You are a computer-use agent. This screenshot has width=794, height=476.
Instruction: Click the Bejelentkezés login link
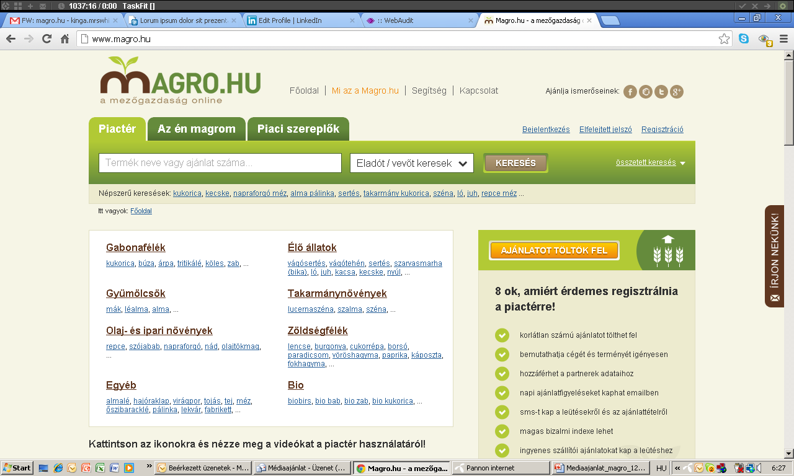[x=546, y=130]
